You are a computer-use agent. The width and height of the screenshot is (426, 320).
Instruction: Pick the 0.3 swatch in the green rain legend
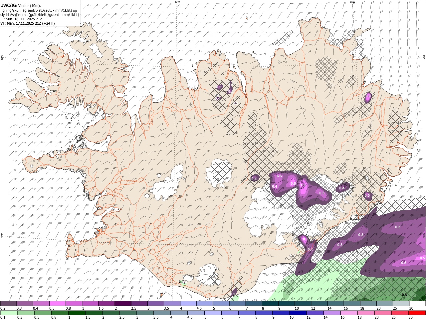point(26,313)
